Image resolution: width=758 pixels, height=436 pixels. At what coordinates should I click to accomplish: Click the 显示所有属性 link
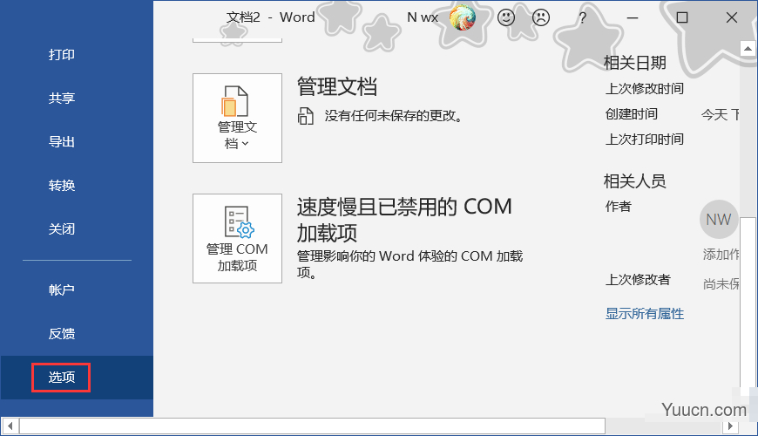[645, 314]
